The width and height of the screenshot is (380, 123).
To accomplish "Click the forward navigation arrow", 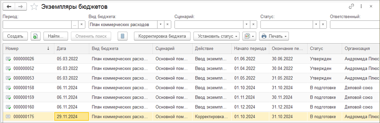I will point(21,7).
